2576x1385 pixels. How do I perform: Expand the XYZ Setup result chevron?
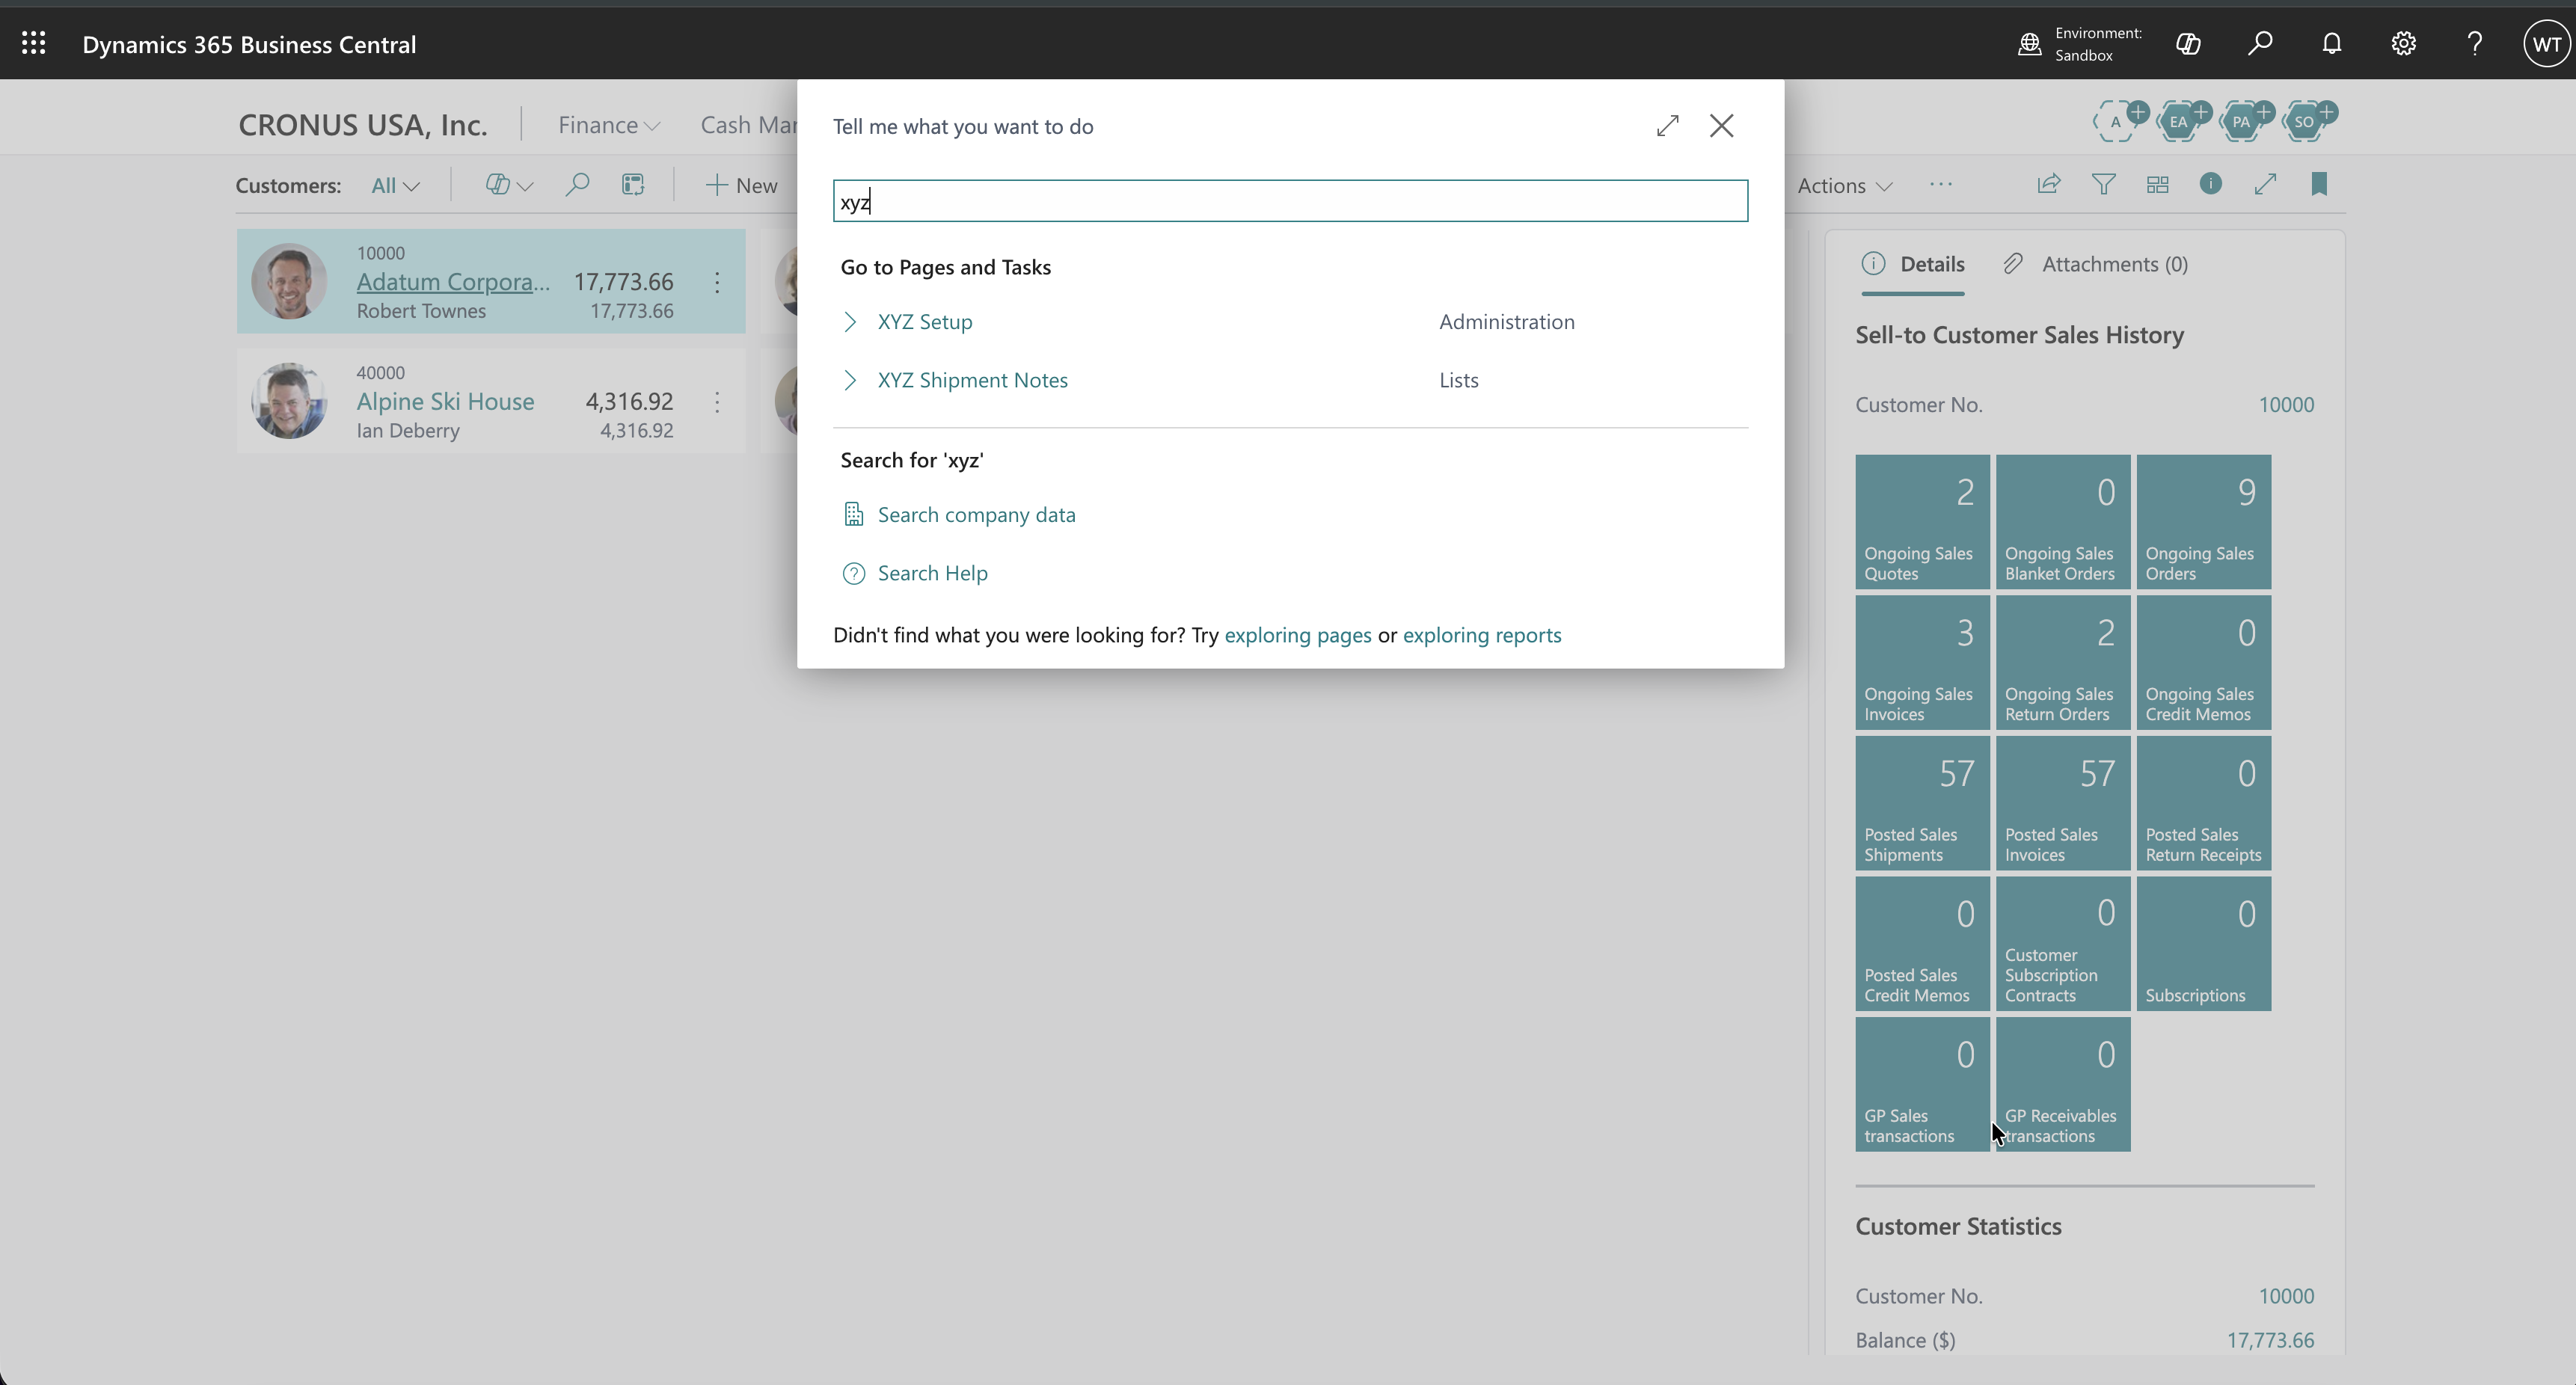pos(850,322)
